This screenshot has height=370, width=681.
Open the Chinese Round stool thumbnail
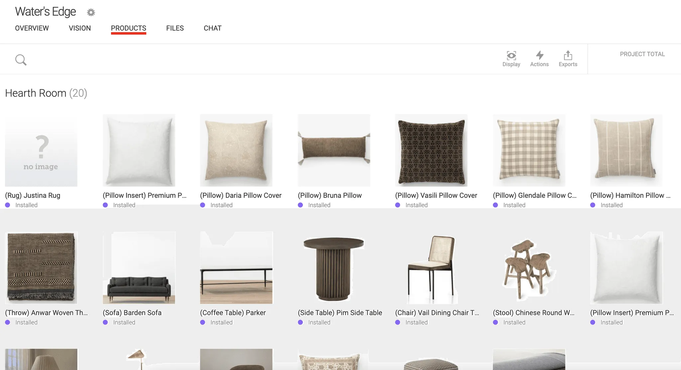529,268
